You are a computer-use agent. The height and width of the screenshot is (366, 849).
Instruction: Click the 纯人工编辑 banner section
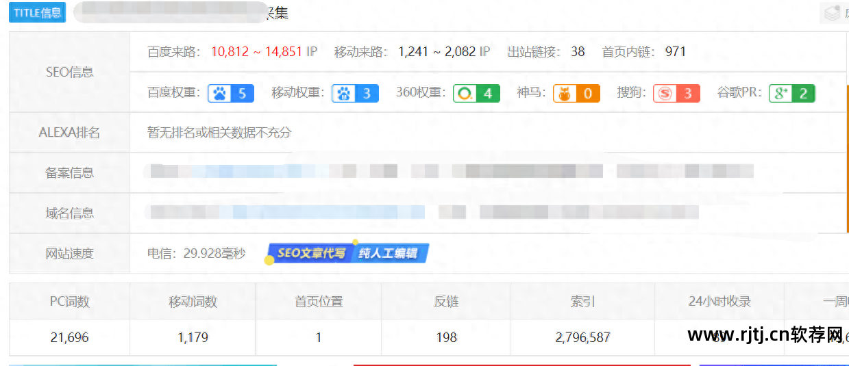click(x=389, y=253)
